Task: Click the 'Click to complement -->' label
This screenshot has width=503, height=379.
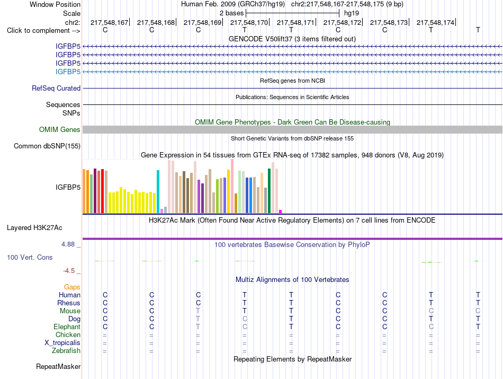Action: pyautogui.click(x=43, y=31)
